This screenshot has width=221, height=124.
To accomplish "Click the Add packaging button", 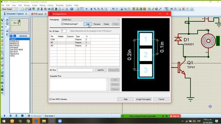I will pos(88,24).
